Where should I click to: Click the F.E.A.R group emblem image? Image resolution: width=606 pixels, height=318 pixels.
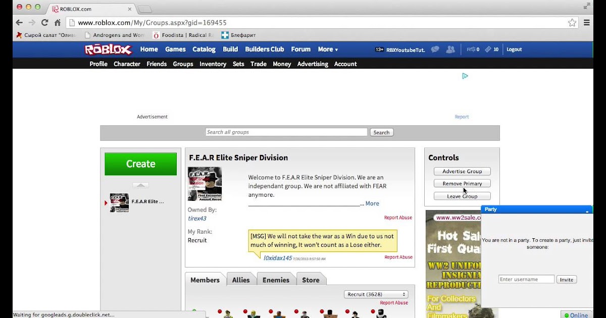click(205, 184)
